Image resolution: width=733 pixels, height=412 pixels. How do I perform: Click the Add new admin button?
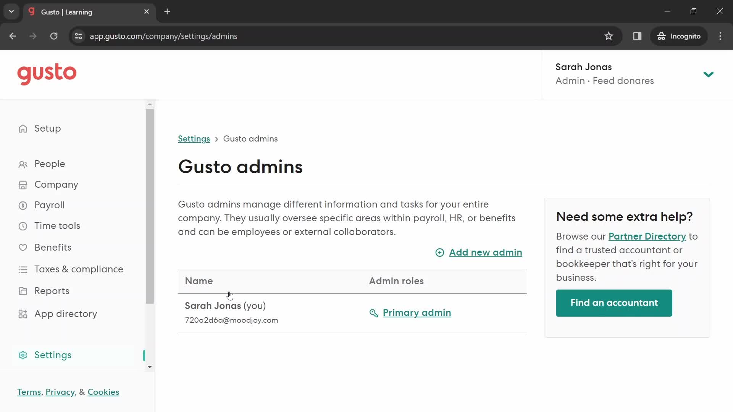pos(478,252)
